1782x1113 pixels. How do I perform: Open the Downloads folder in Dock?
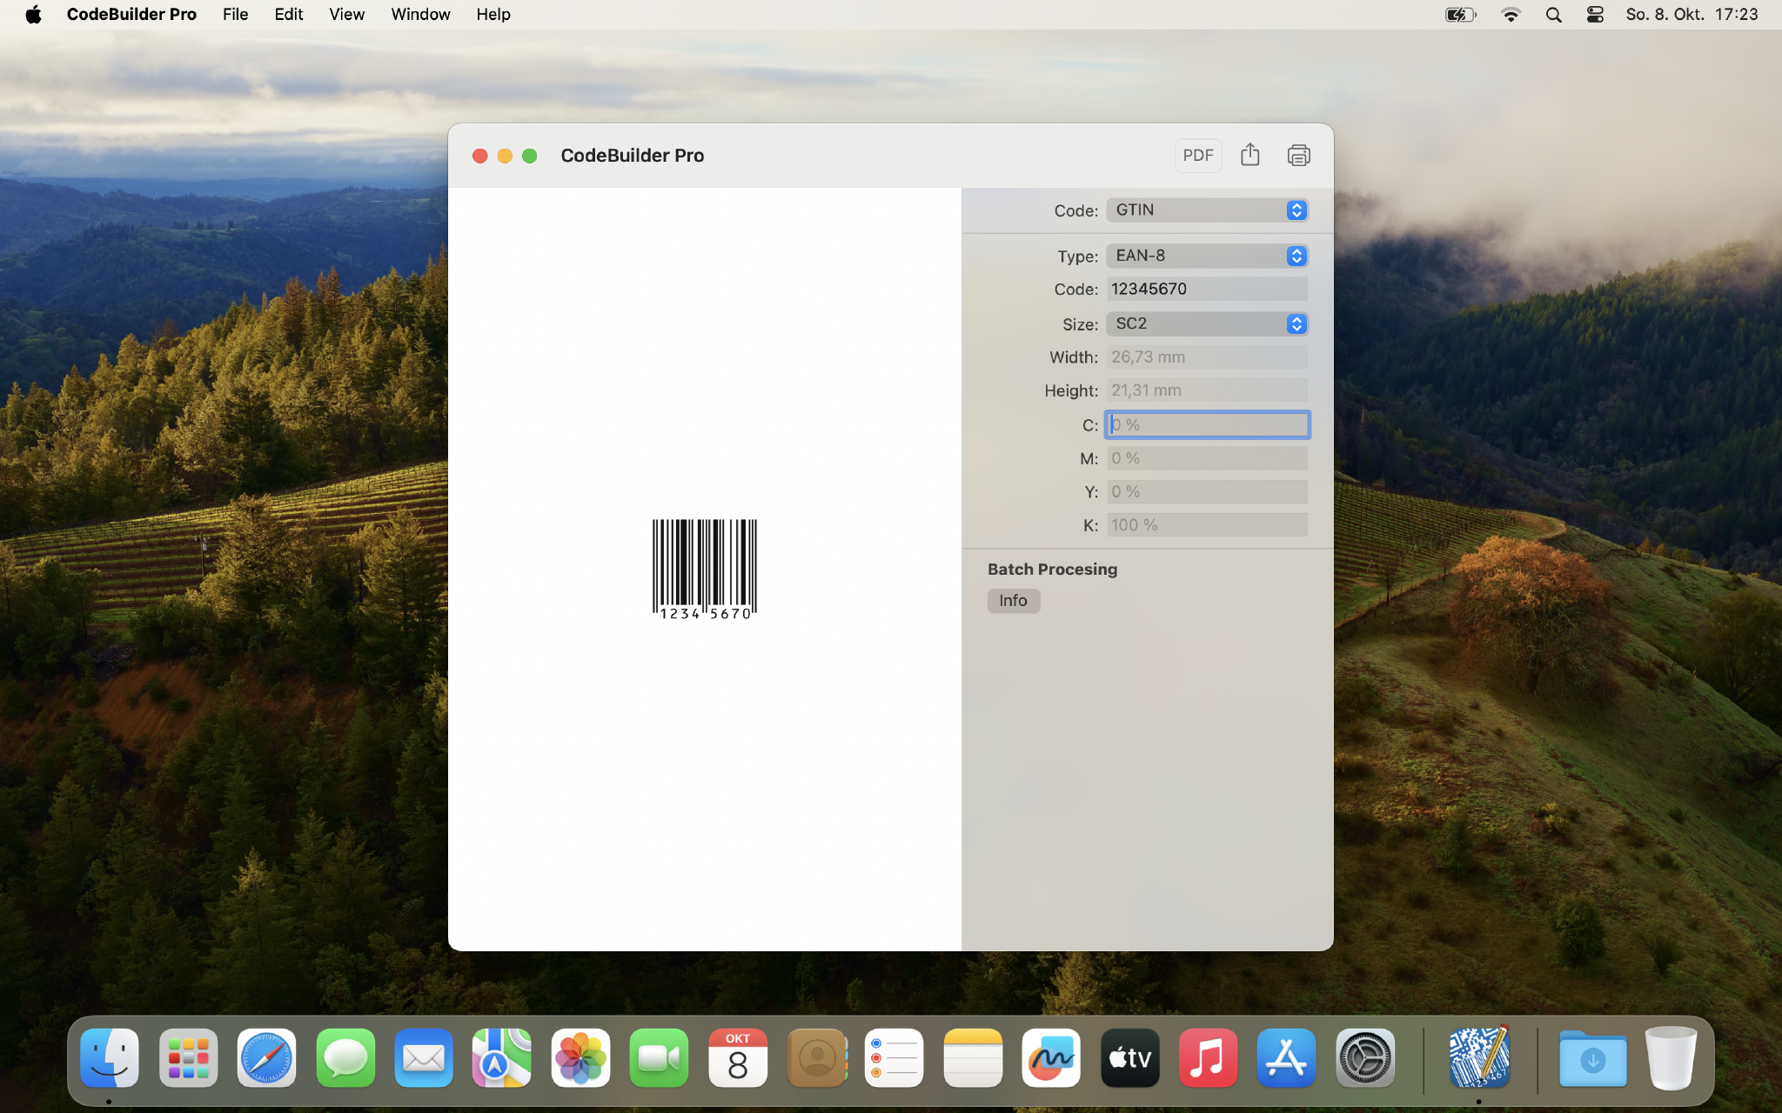[x=1592, y=1058]
